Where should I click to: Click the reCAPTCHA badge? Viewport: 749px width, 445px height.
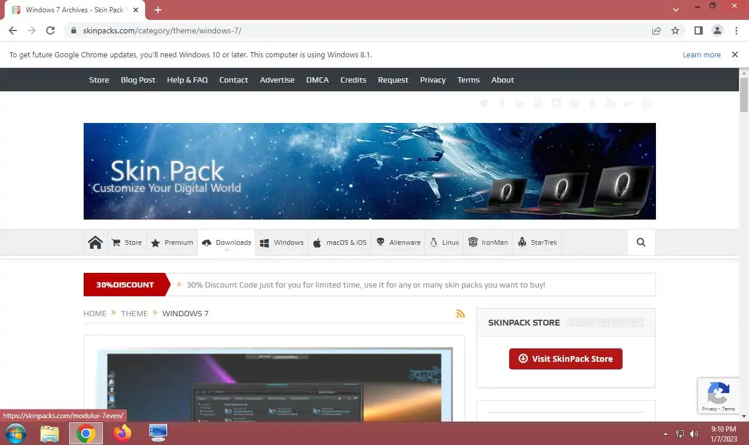[x=718, y=396]
